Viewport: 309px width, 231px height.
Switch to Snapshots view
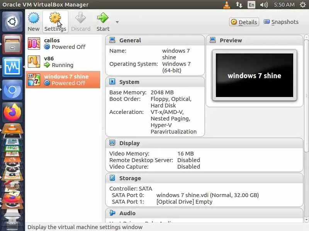[x=281, y=22]
